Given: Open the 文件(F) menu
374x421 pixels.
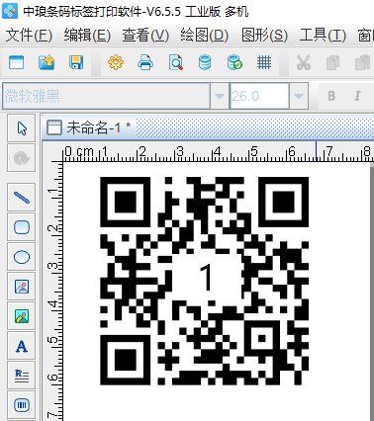Looking at the screenshot, I should tap(29, 36).
